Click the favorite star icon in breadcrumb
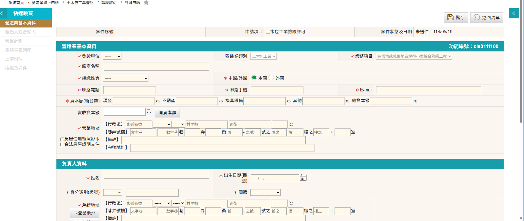This screenshot has width=524, height=221. (146, 3)
